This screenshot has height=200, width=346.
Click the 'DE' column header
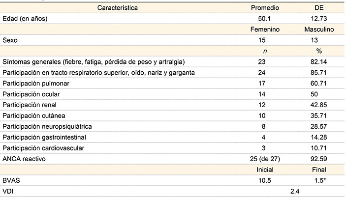(x=319, y=8)
